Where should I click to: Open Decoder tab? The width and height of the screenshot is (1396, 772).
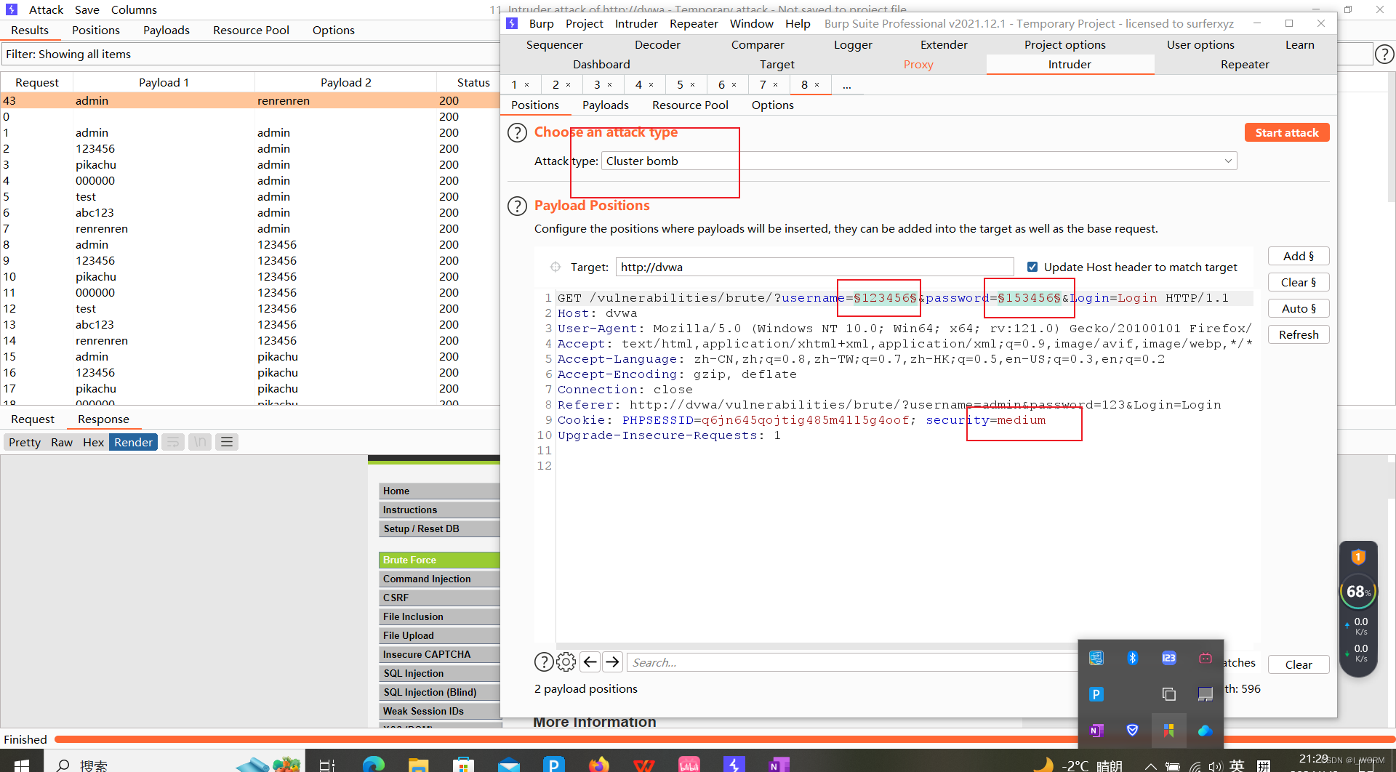(x=657, y=45)
